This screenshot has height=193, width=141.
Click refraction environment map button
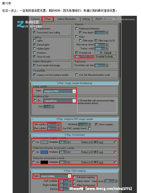click(92, 162)
